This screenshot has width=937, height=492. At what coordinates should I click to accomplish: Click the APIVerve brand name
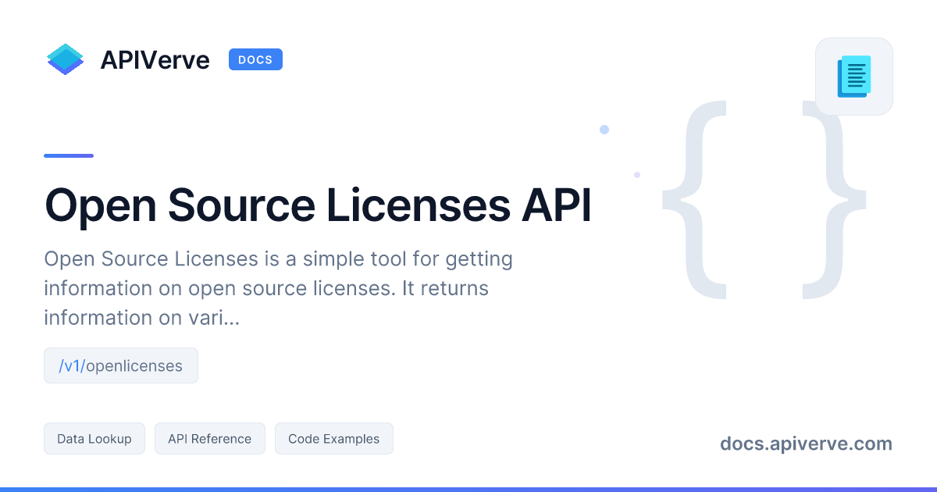click(155, 60)
